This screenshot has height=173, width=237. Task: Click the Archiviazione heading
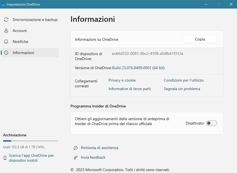[15, 135]
